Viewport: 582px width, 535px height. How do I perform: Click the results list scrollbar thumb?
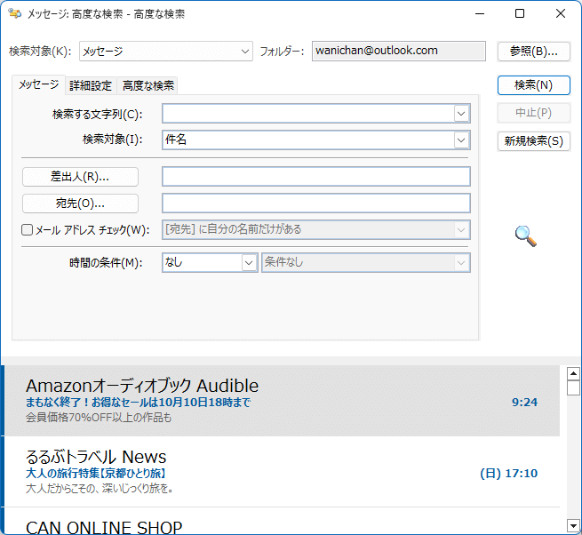573,388
